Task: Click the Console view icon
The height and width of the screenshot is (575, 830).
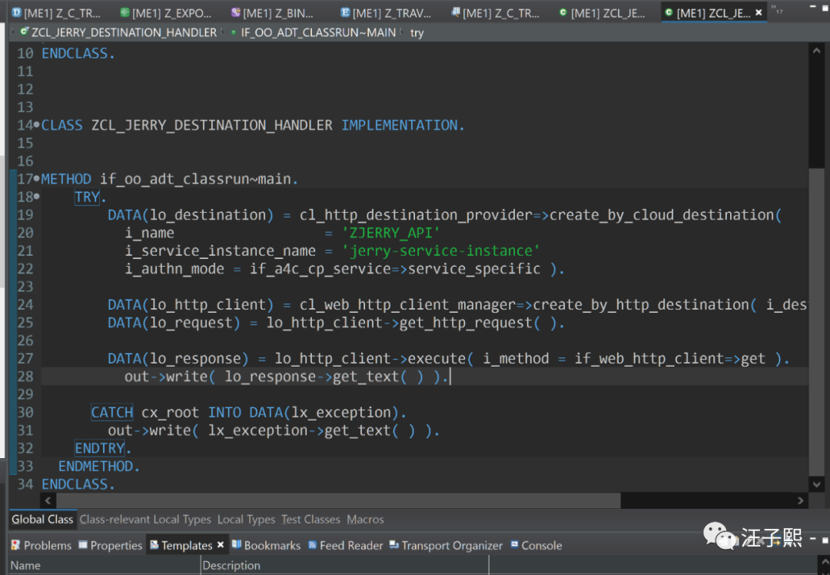Action: pyautogui.click(x=514, y=545)
